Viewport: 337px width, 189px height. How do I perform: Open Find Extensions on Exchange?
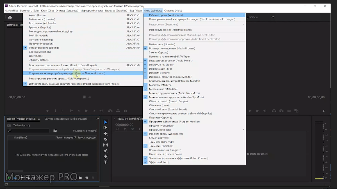[x=194, y=19]
